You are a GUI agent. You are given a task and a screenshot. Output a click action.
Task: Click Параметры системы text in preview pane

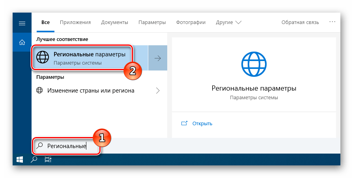tap(254, 98)
